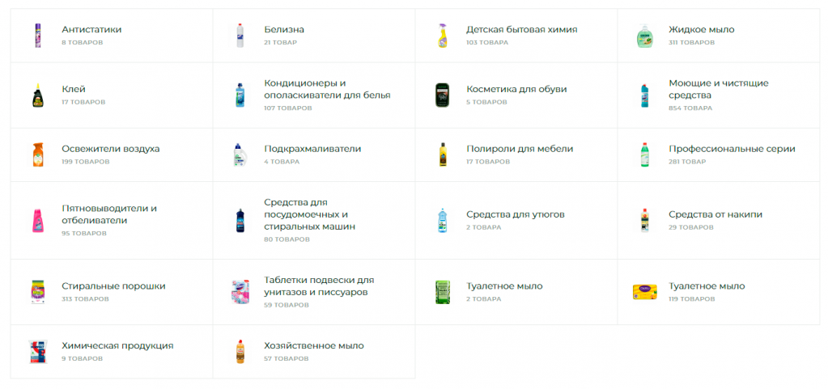Viewport: 828px width, 389px height.
Task: Click the Белизна bleach bottle icon
Action: click(x=240, y=35)
